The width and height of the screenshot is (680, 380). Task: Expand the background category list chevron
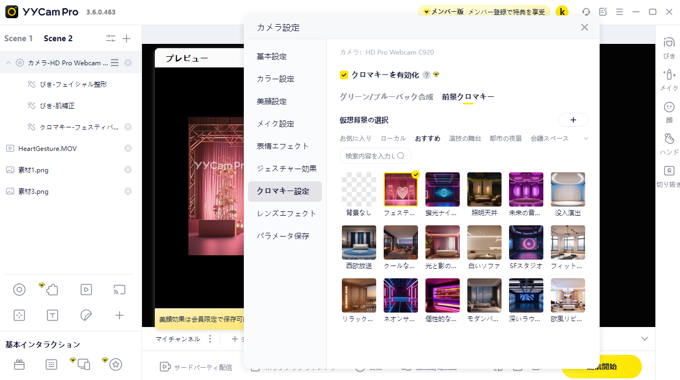[586, 139]
